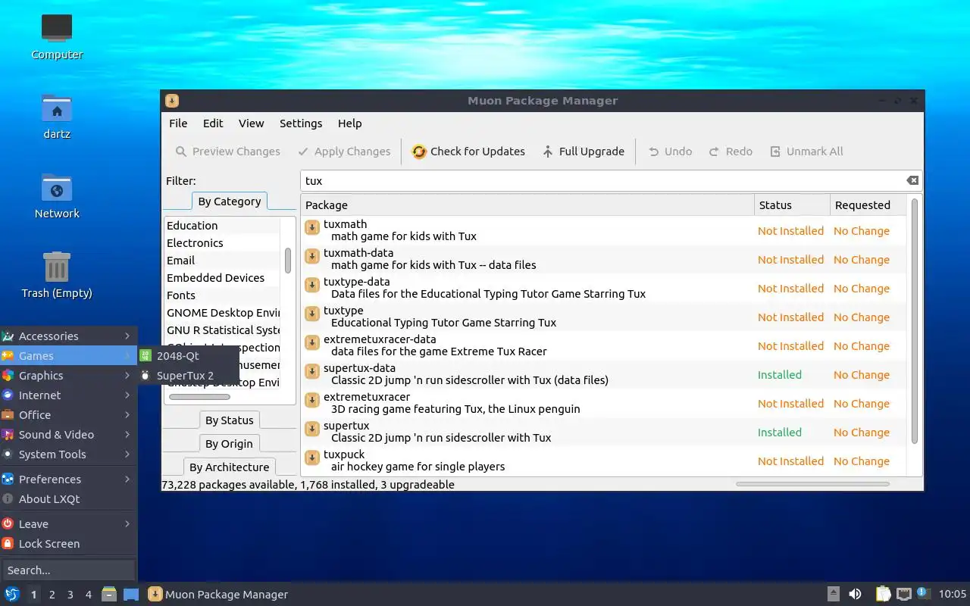Expand the Preferences submenu
The height and width of the screenshot is (606, 970).
pos(68,479)
